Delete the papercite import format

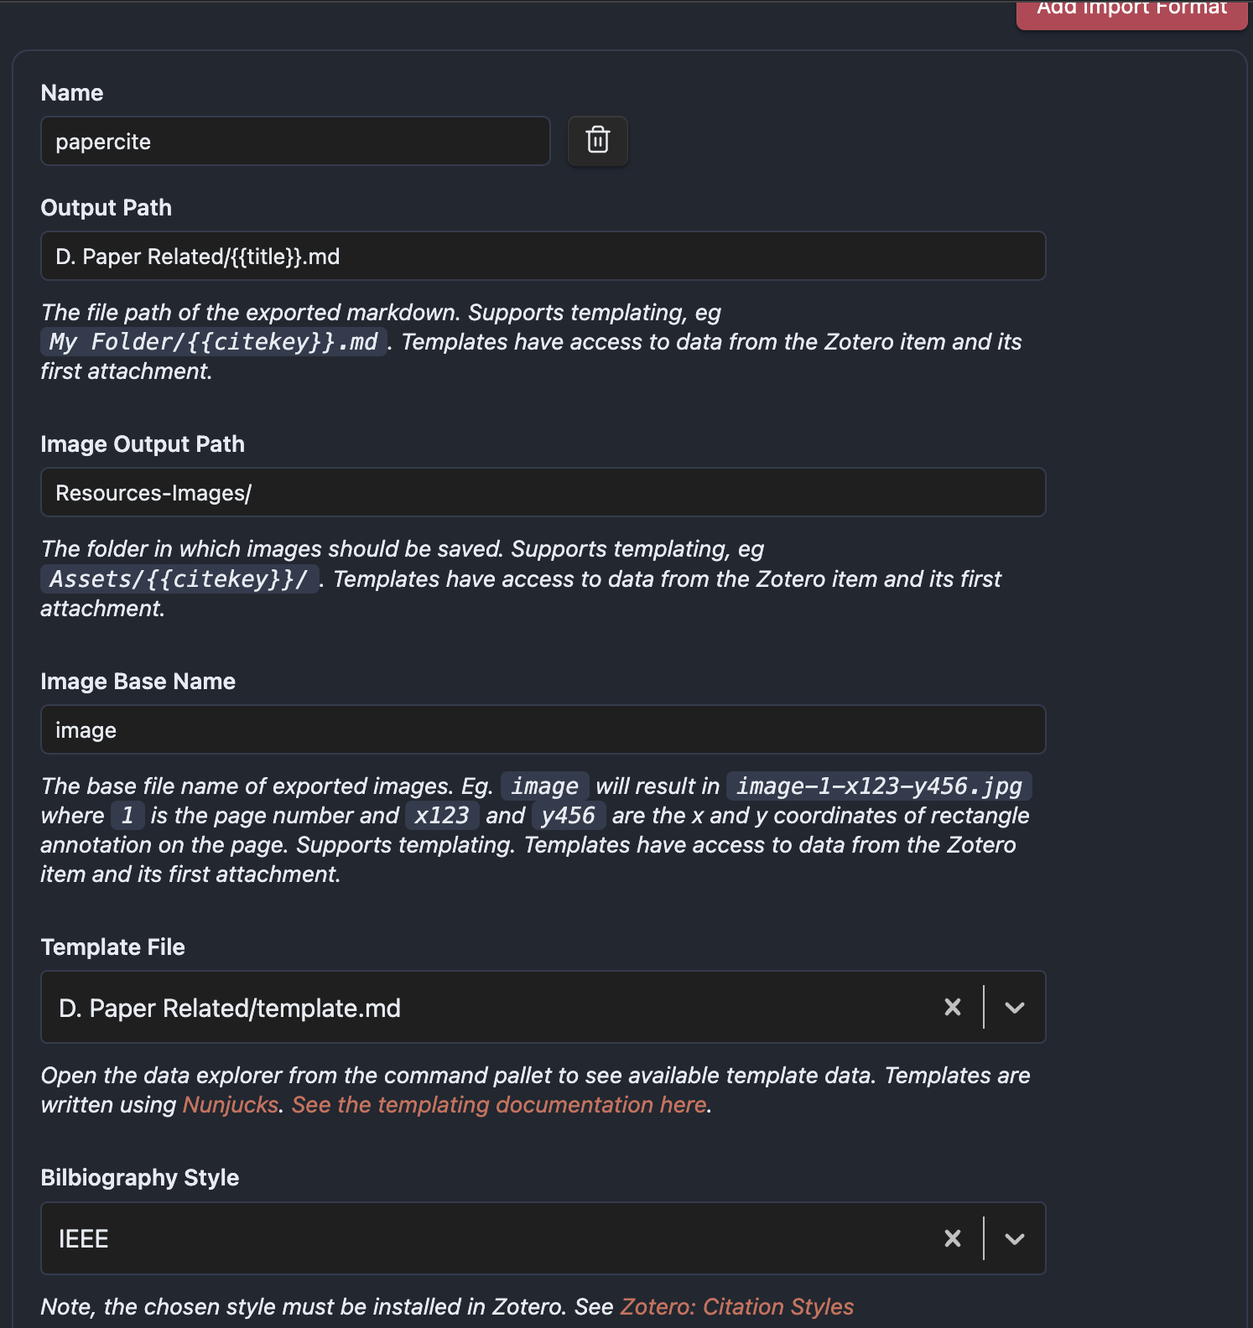(x=597, y=141)
